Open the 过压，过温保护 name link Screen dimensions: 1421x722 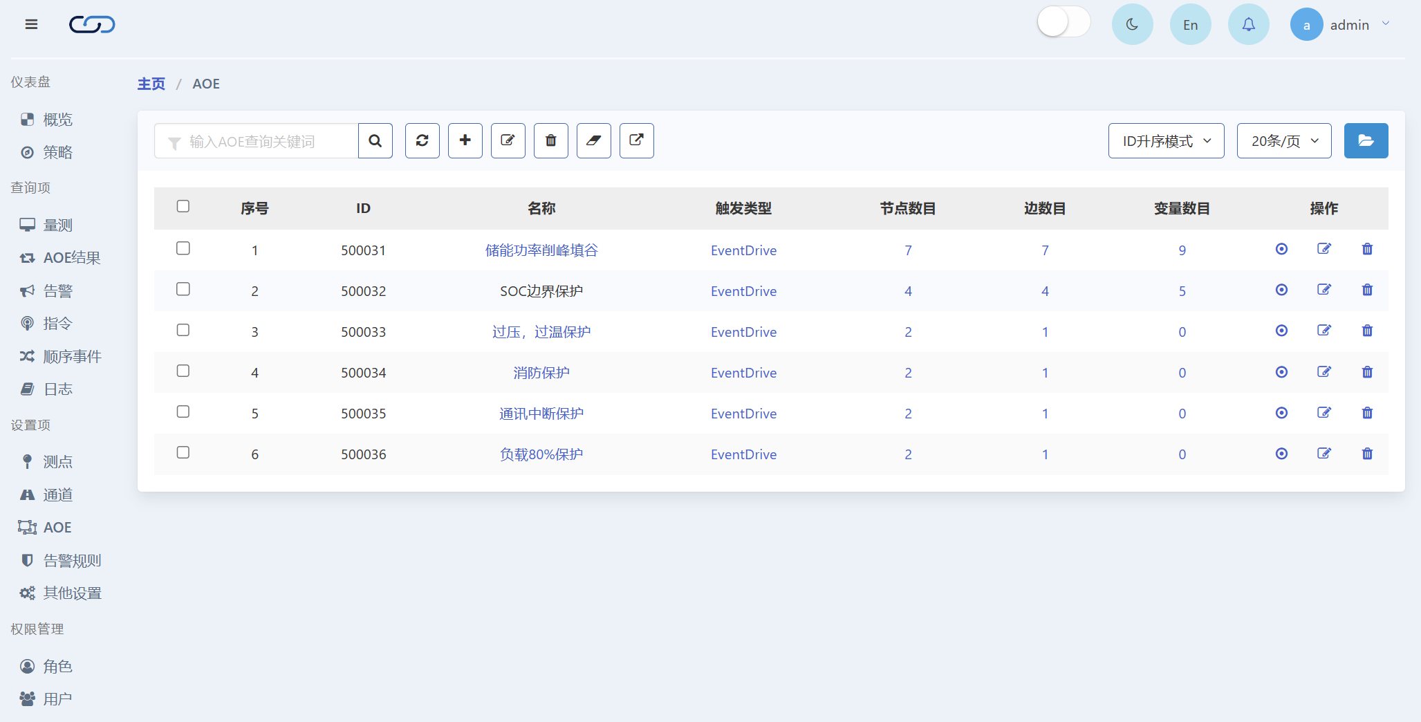point(541,332)
